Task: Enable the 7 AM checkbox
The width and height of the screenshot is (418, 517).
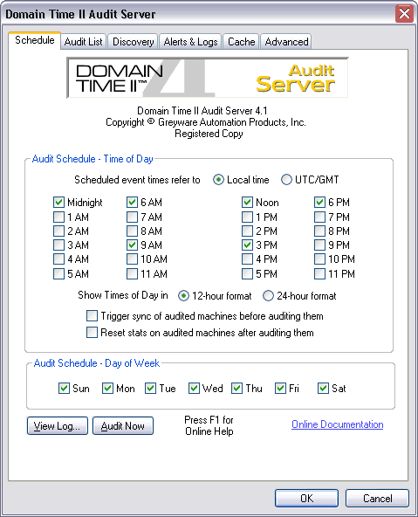Action: pyautogui.click(x=132, y=217)
